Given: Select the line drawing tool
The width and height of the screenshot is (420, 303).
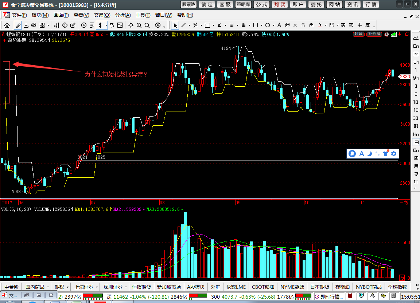Looking at the screenshot, I should pos(183,25).
